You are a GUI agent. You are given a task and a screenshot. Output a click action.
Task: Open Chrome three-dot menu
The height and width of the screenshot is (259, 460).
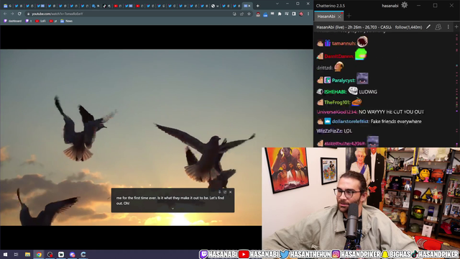point(308,14)
